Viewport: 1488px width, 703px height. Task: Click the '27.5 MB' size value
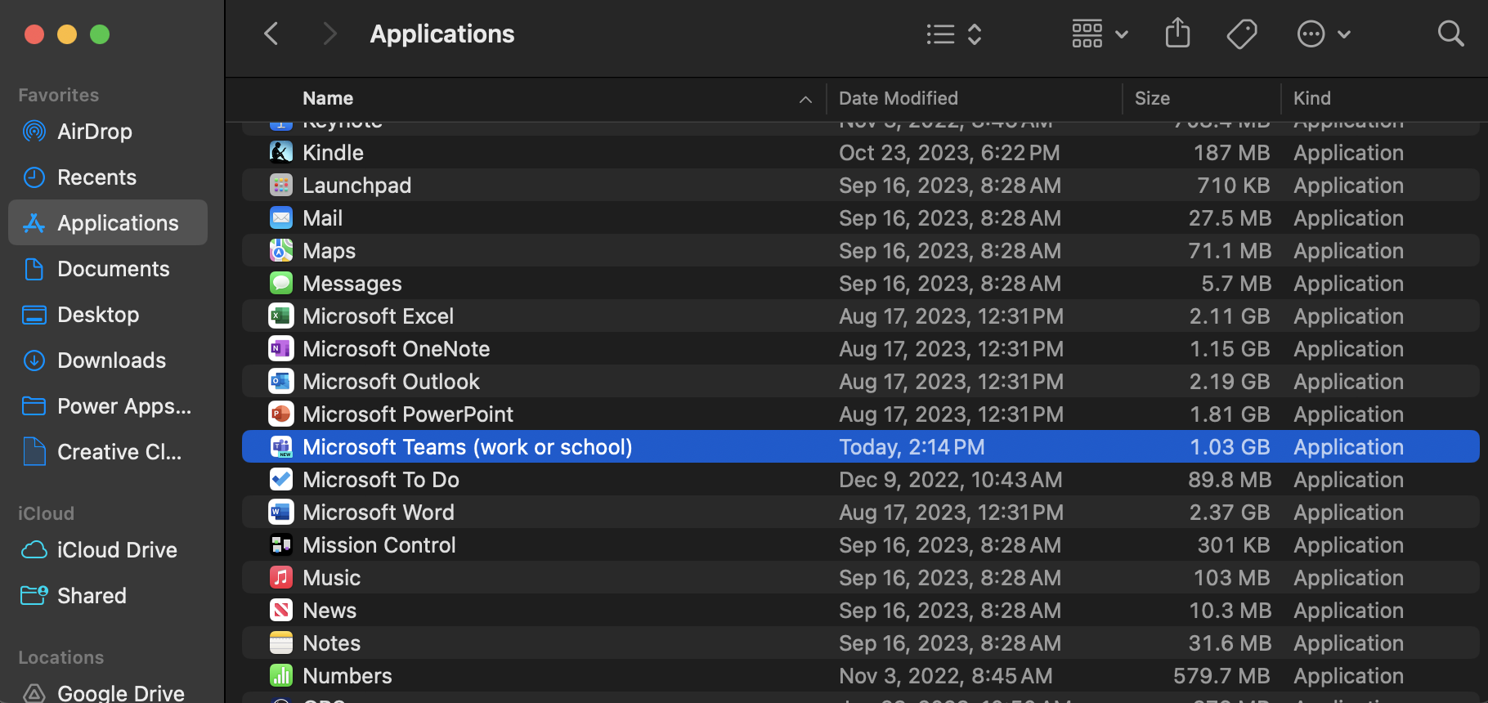pos(1230,218)
